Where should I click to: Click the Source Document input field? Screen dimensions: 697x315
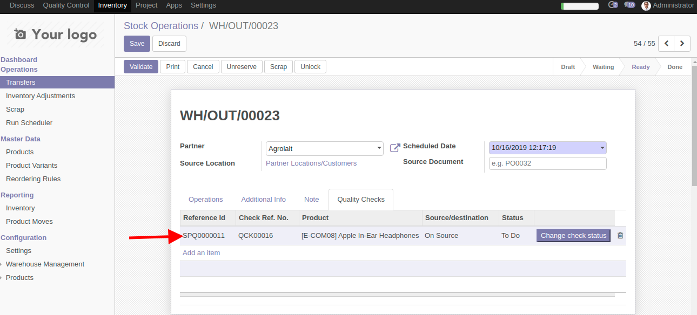coord(547,163)
